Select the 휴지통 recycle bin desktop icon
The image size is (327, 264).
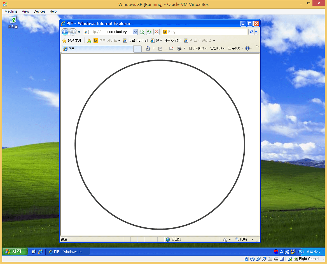[x=13, y=22]
